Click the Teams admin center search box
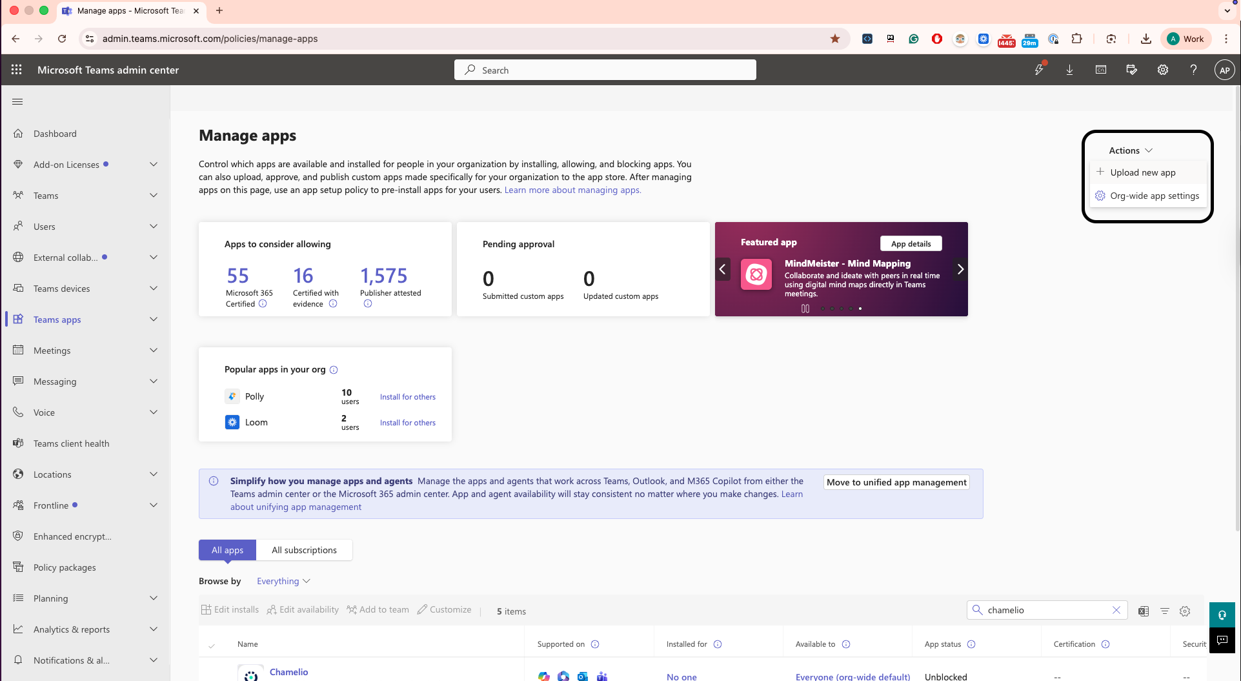Screen dimensions: 1241x681 click(x=605, y=70)
